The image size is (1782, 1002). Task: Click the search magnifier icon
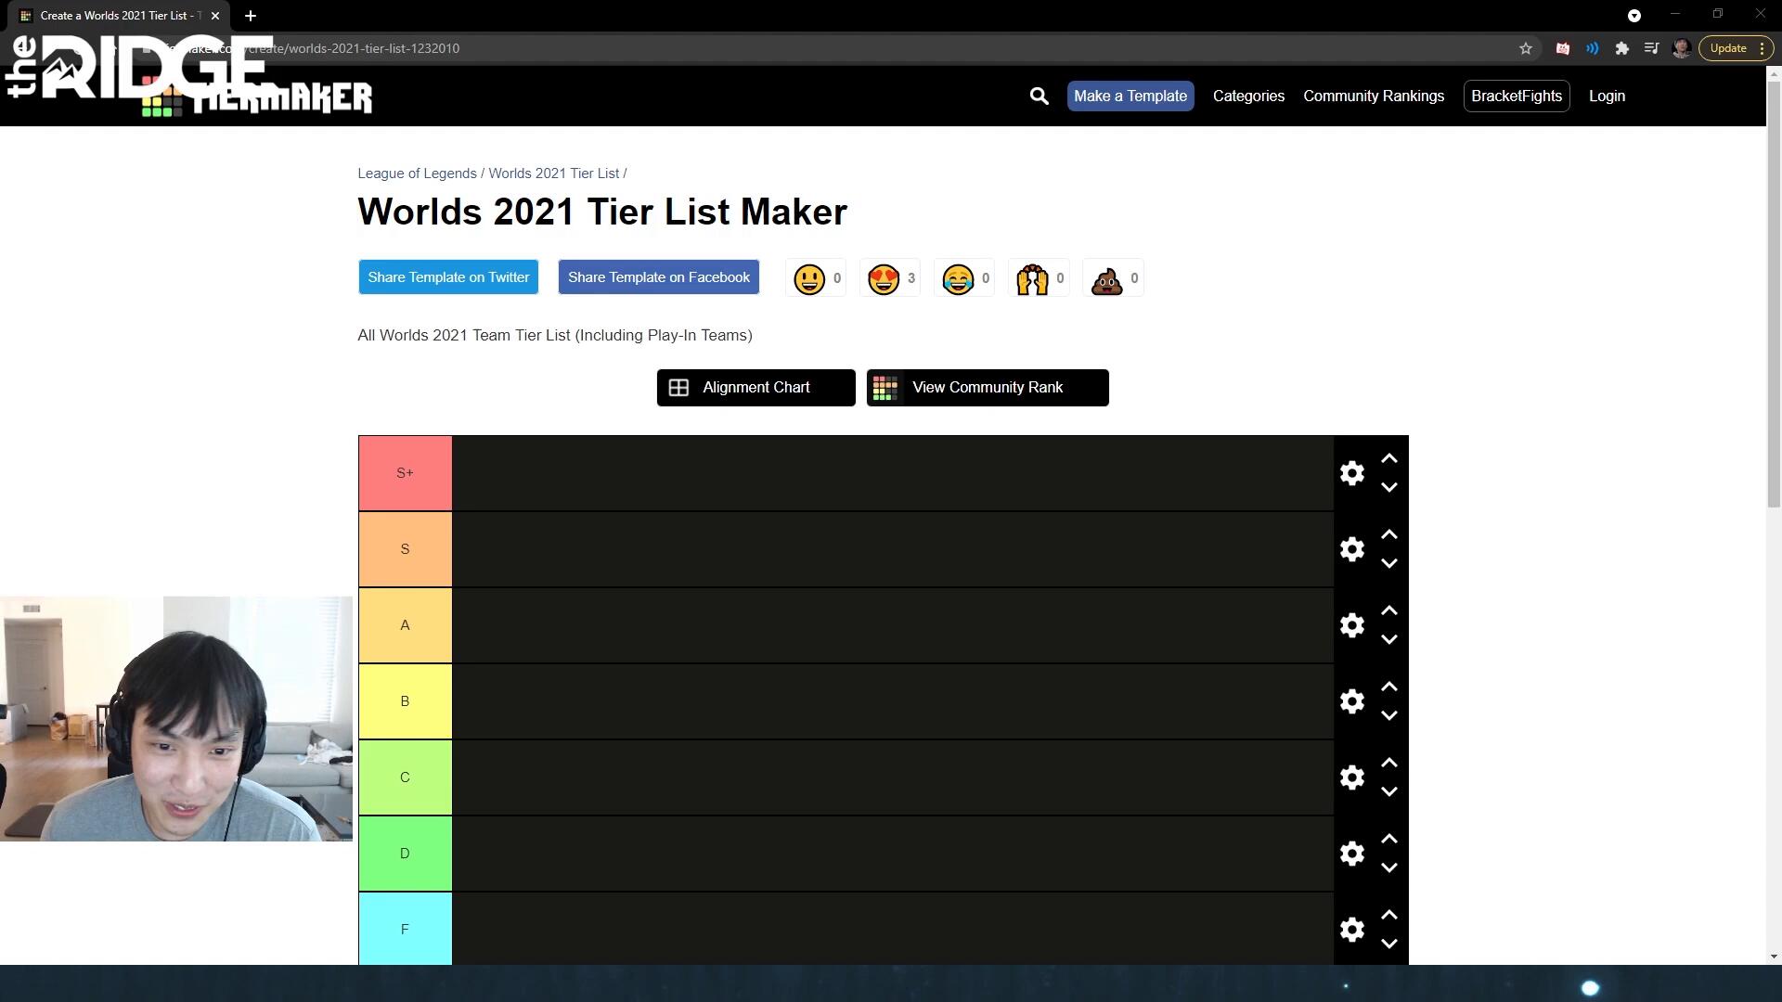coord(1039,96)
